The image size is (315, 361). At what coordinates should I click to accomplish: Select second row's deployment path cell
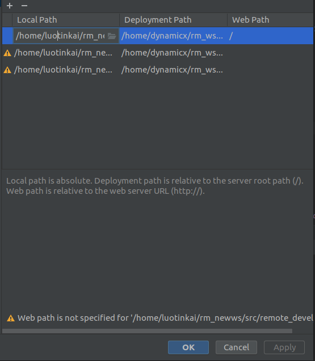point(172,53)
